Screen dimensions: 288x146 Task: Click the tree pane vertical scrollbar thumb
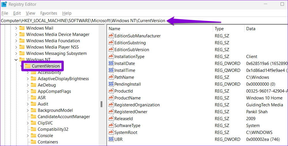[101, 104]
